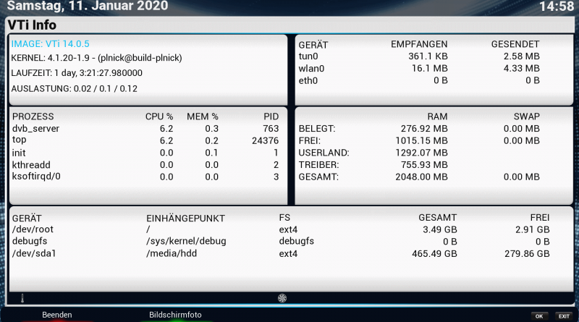Click the fan speed icon
Screen dimensions: 579x322
click(x=282, y=298)
